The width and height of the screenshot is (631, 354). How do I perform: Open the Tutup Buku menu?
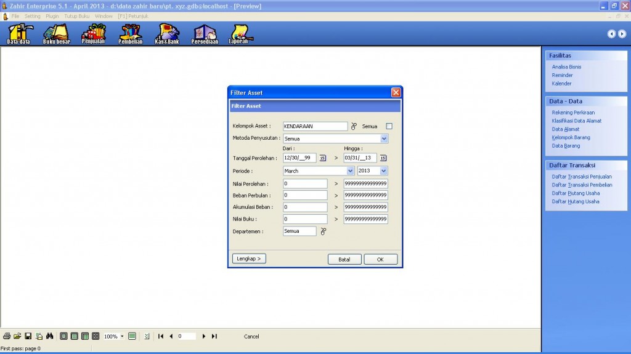(77, 15)
